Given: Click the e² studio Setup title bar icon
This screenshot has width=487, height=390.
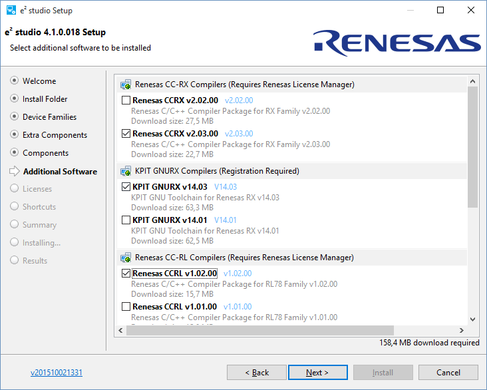Looking at the screenshot, I should pos(11,11).
